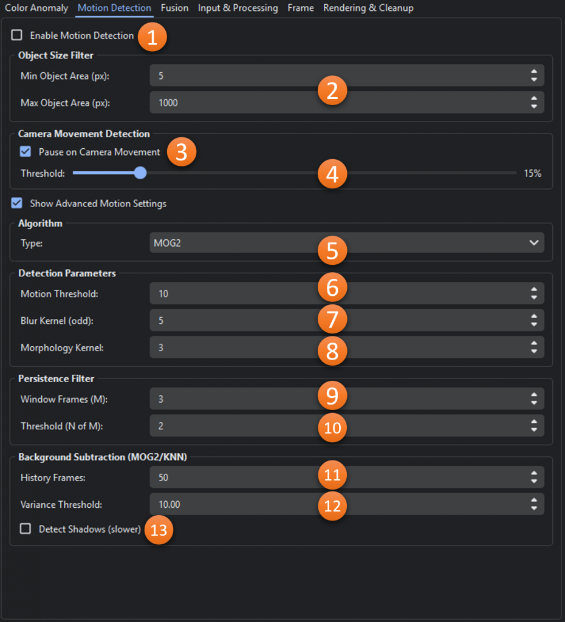This screenshot has width=565, height=622.
Task: Uncheck Show Advanced Motion Settings
Action: (x=17, y=203)
